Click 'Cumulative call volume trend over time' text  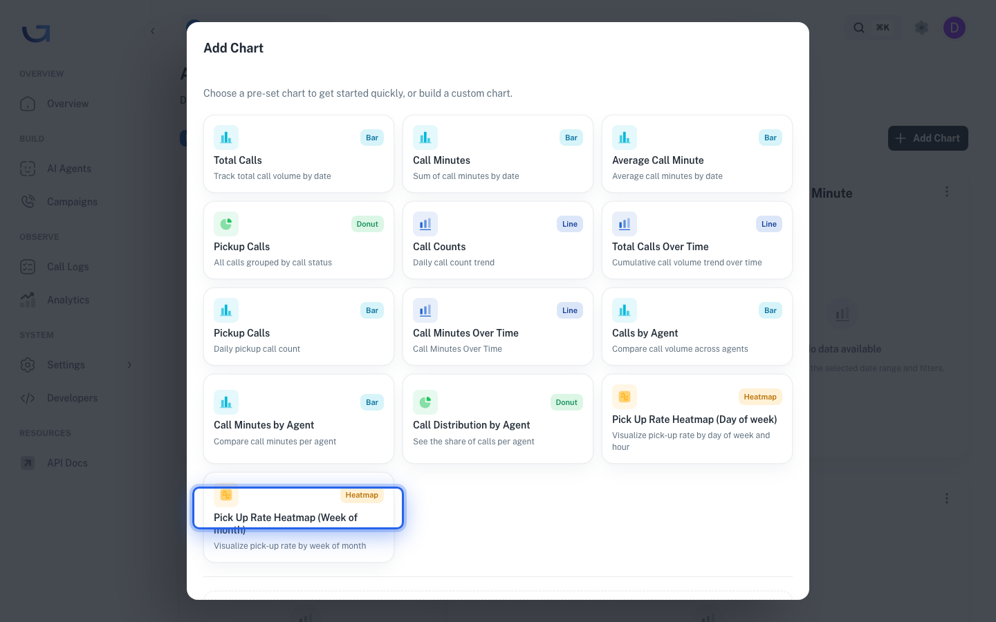coord(687,263)
